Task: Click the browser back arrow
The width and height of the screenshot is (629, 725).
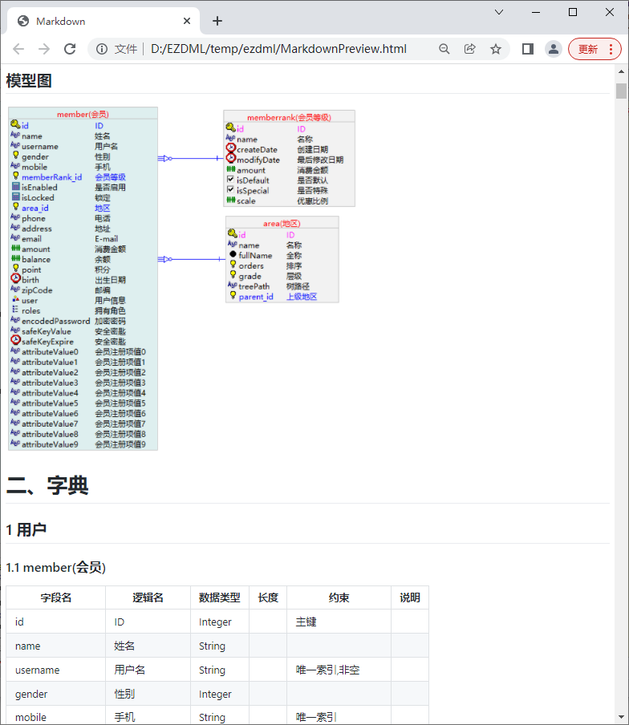Action: point(18,49)
